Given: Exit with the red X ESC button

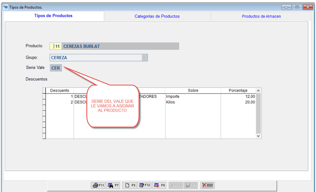Looking at the screenshot, I should pyautogui.click(x=207, y=185).
